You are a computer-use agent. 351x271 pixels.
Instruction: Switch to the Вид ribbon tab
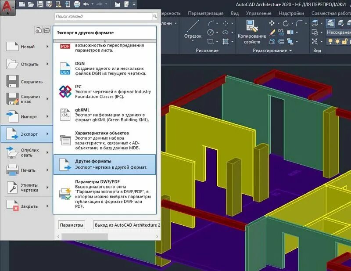(x=235, y=13)
